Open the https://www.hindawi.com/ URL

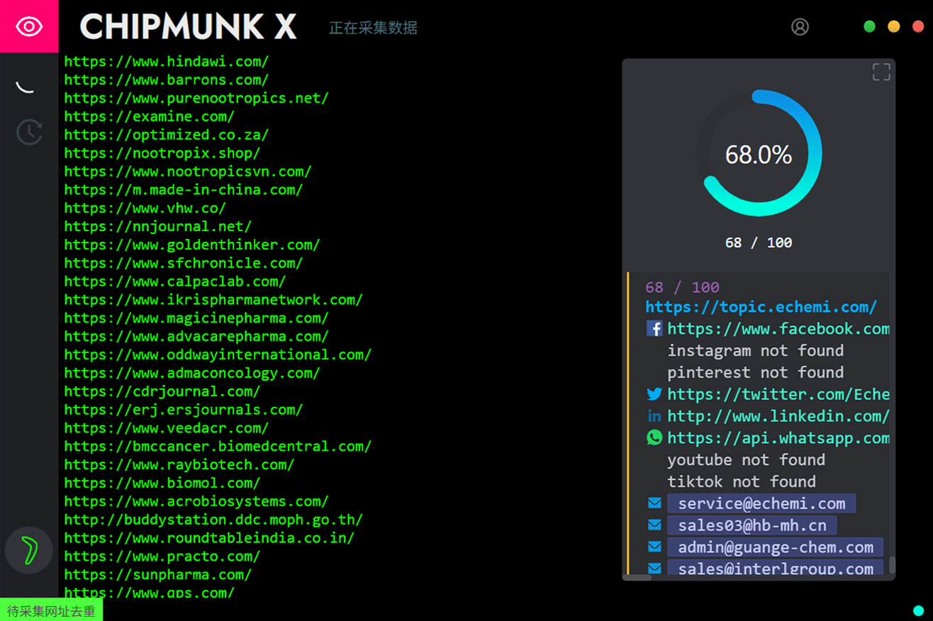pyautogui.click(x=166, y=62)
